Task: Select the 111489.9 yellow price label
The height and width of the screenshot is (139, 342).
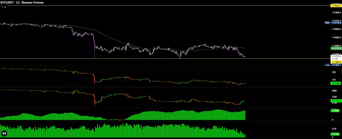Action: point(336,62)
